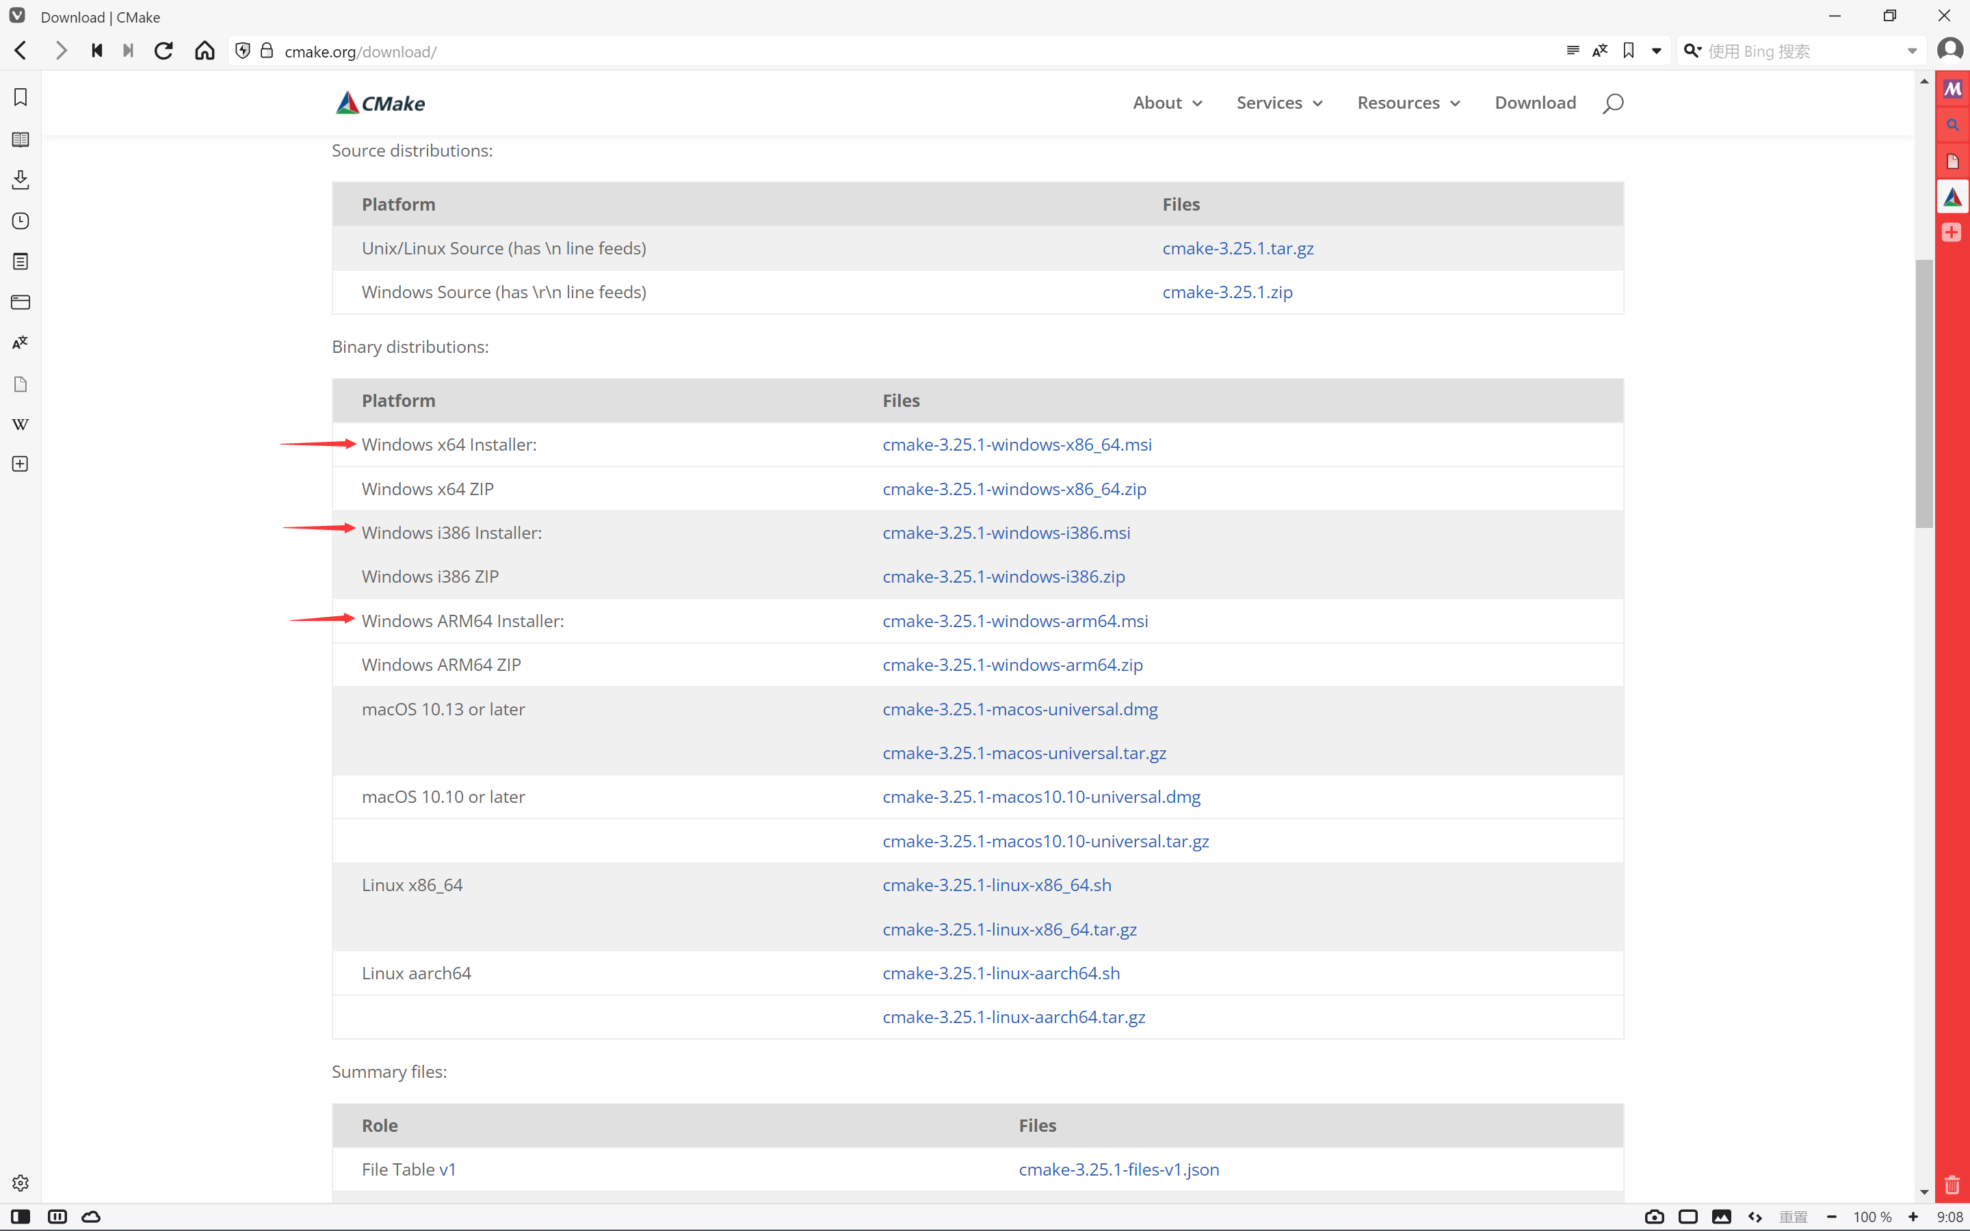
Task: Decrease page zoom with minus button
Action: pyautogui.click(x=1832, y=1217)
